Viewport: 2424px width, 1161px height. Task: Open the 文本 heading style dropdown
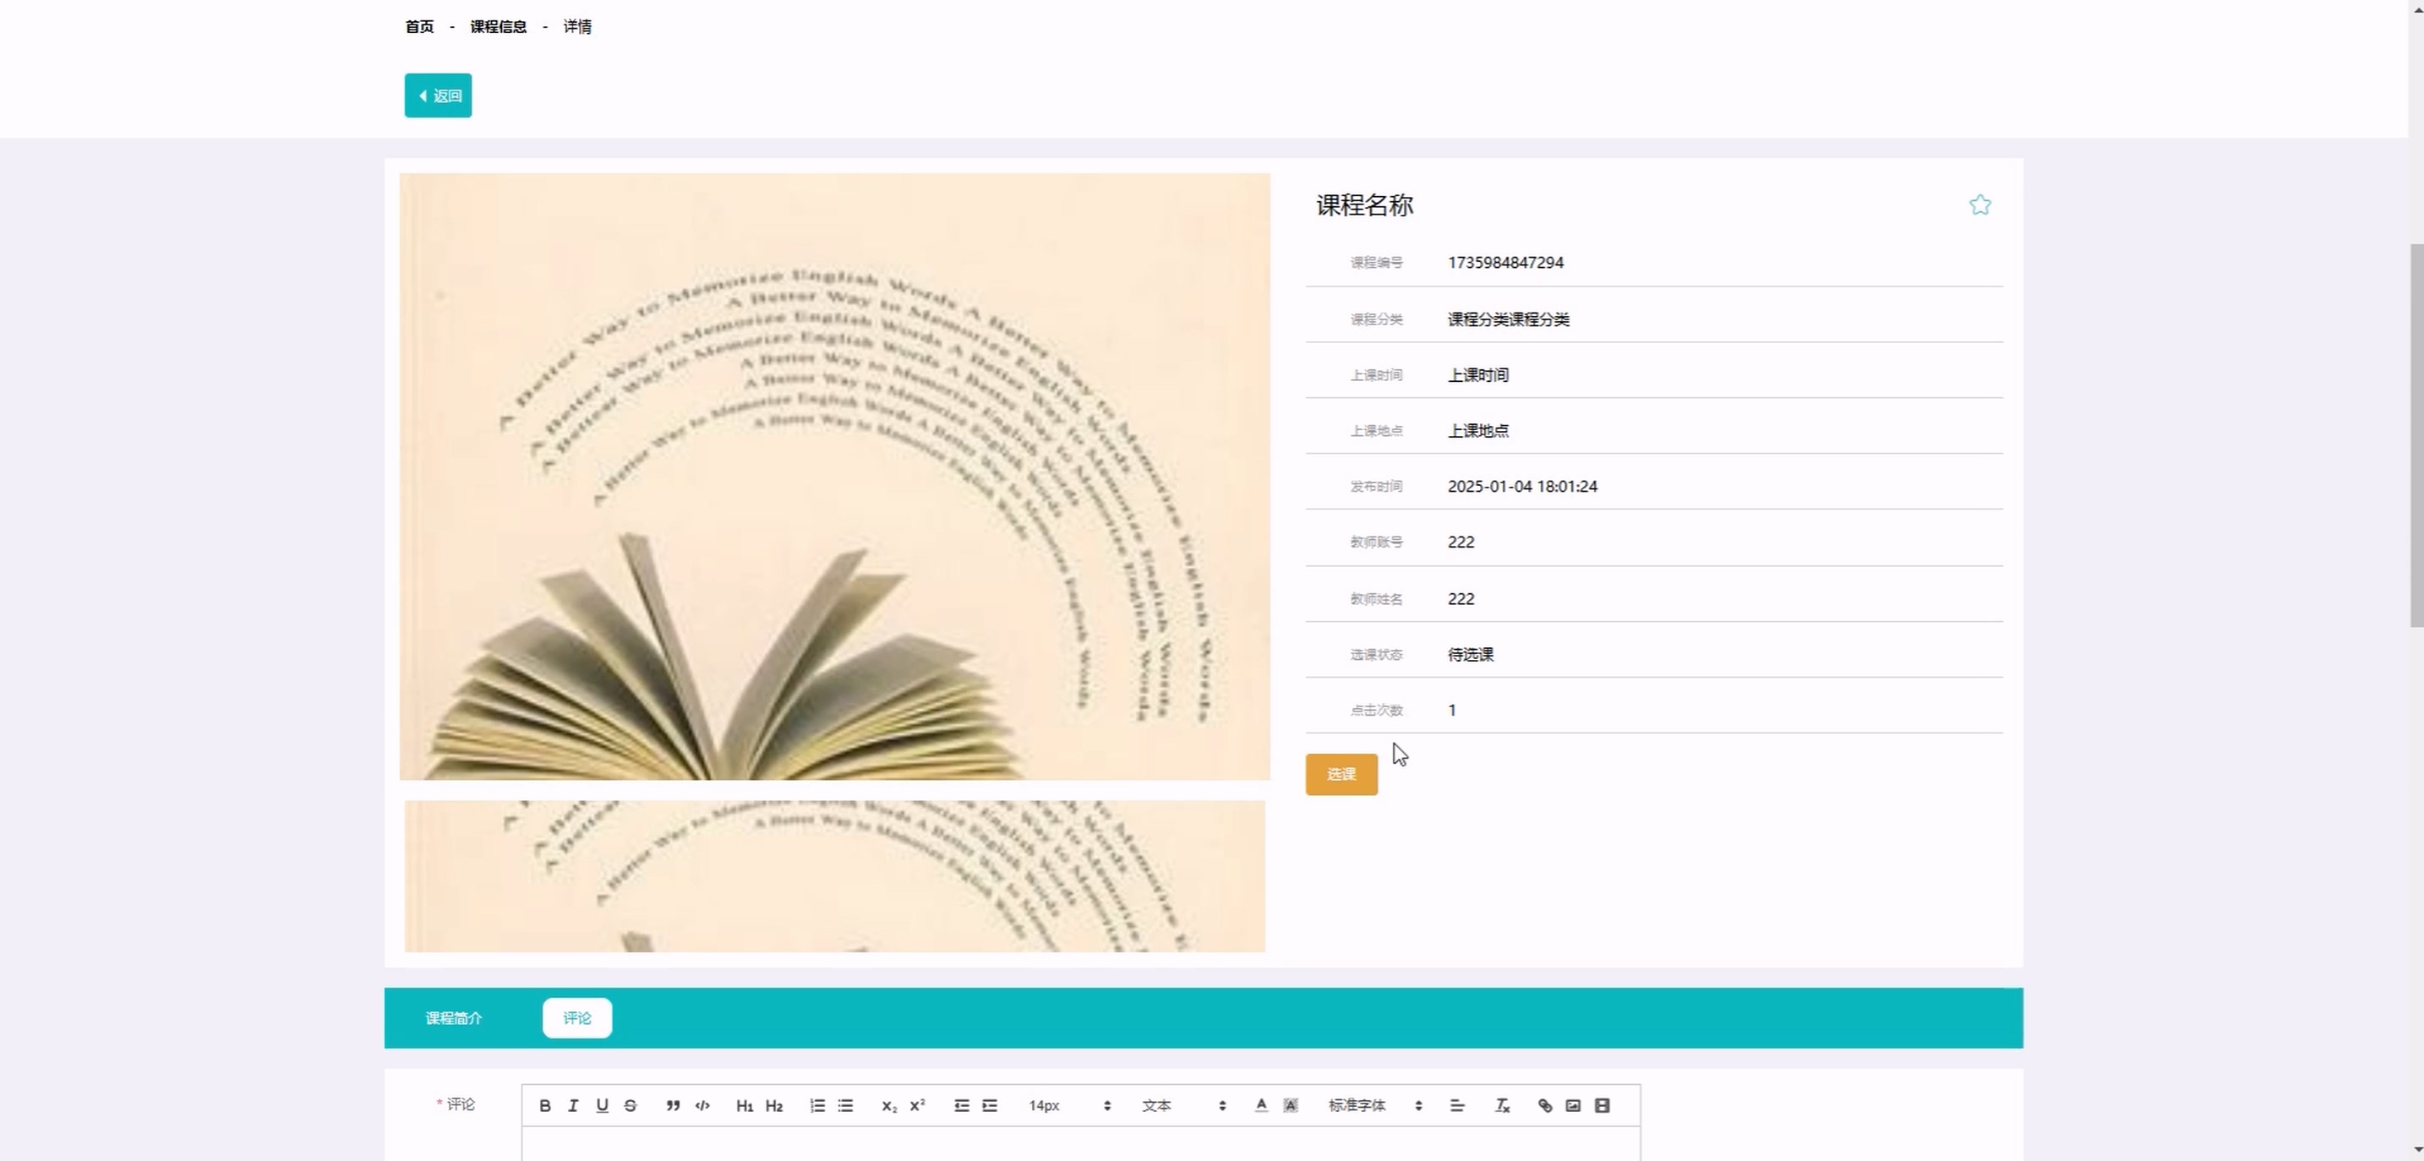point(1182,1105)
